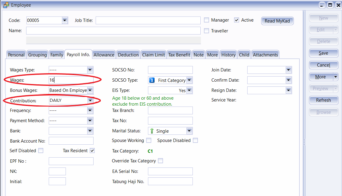
Task: Open the Tax Benefit tab
Action: tap(179, 55)
